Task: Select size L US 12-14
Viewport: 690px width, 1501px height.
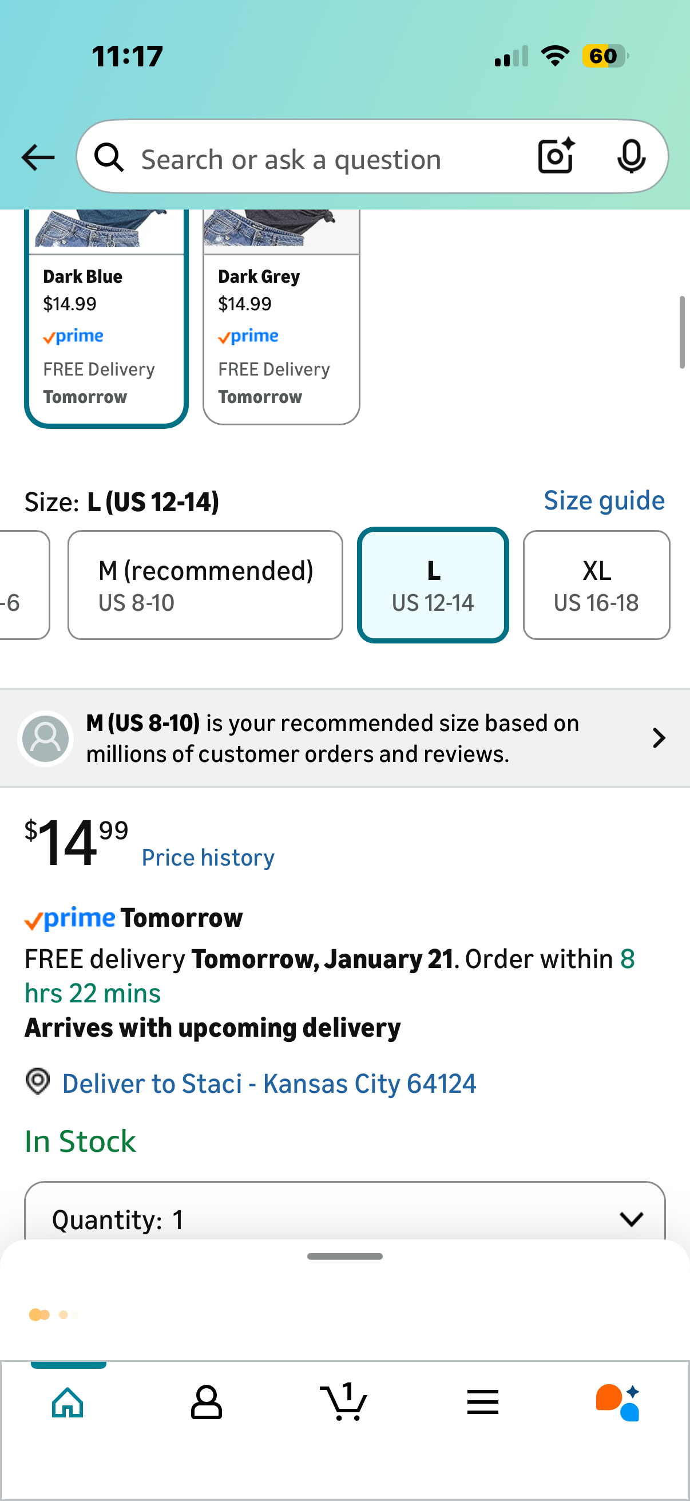Action: coord(433,585)
